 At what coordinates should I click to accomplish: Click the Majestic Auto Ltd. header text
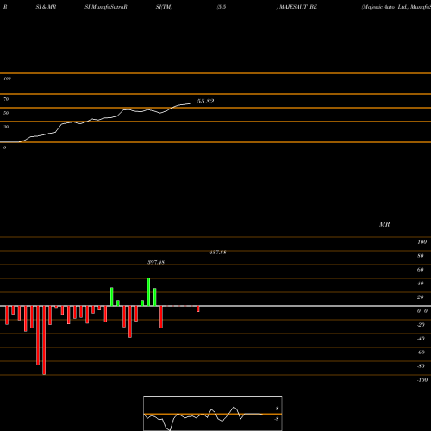tap(384, 7)
